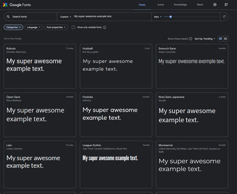Open the Font properties dropdown
This screenshot has width=237, height=194.
(x=56, y=27)
